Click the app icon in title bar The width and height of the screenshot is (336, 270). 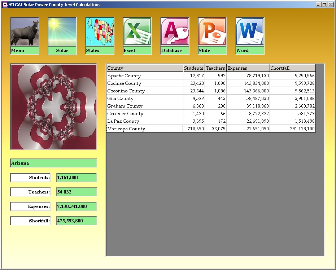[5, 5]
